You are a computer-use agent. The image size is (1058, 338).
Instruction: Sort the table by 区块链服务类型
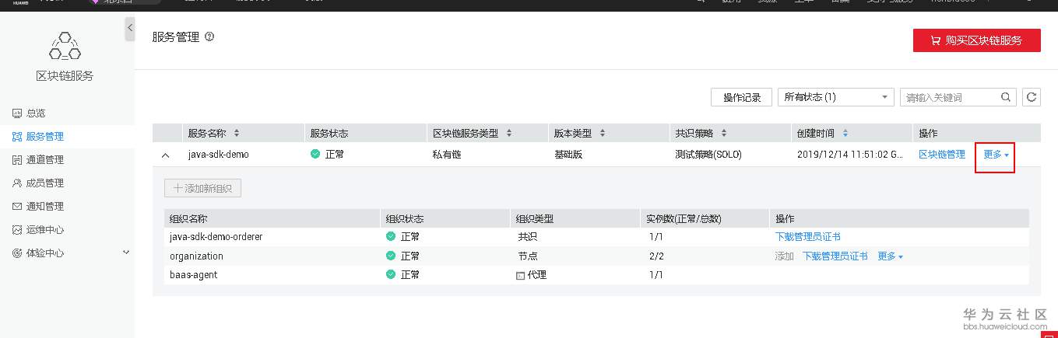[x=509, y=133]
